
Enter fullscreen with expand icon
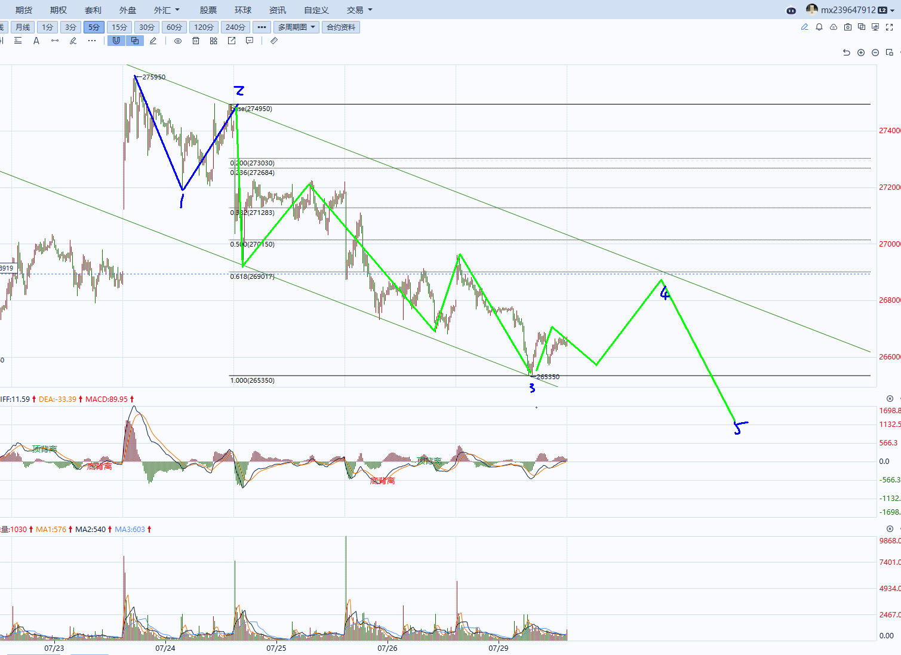[890, 27]
